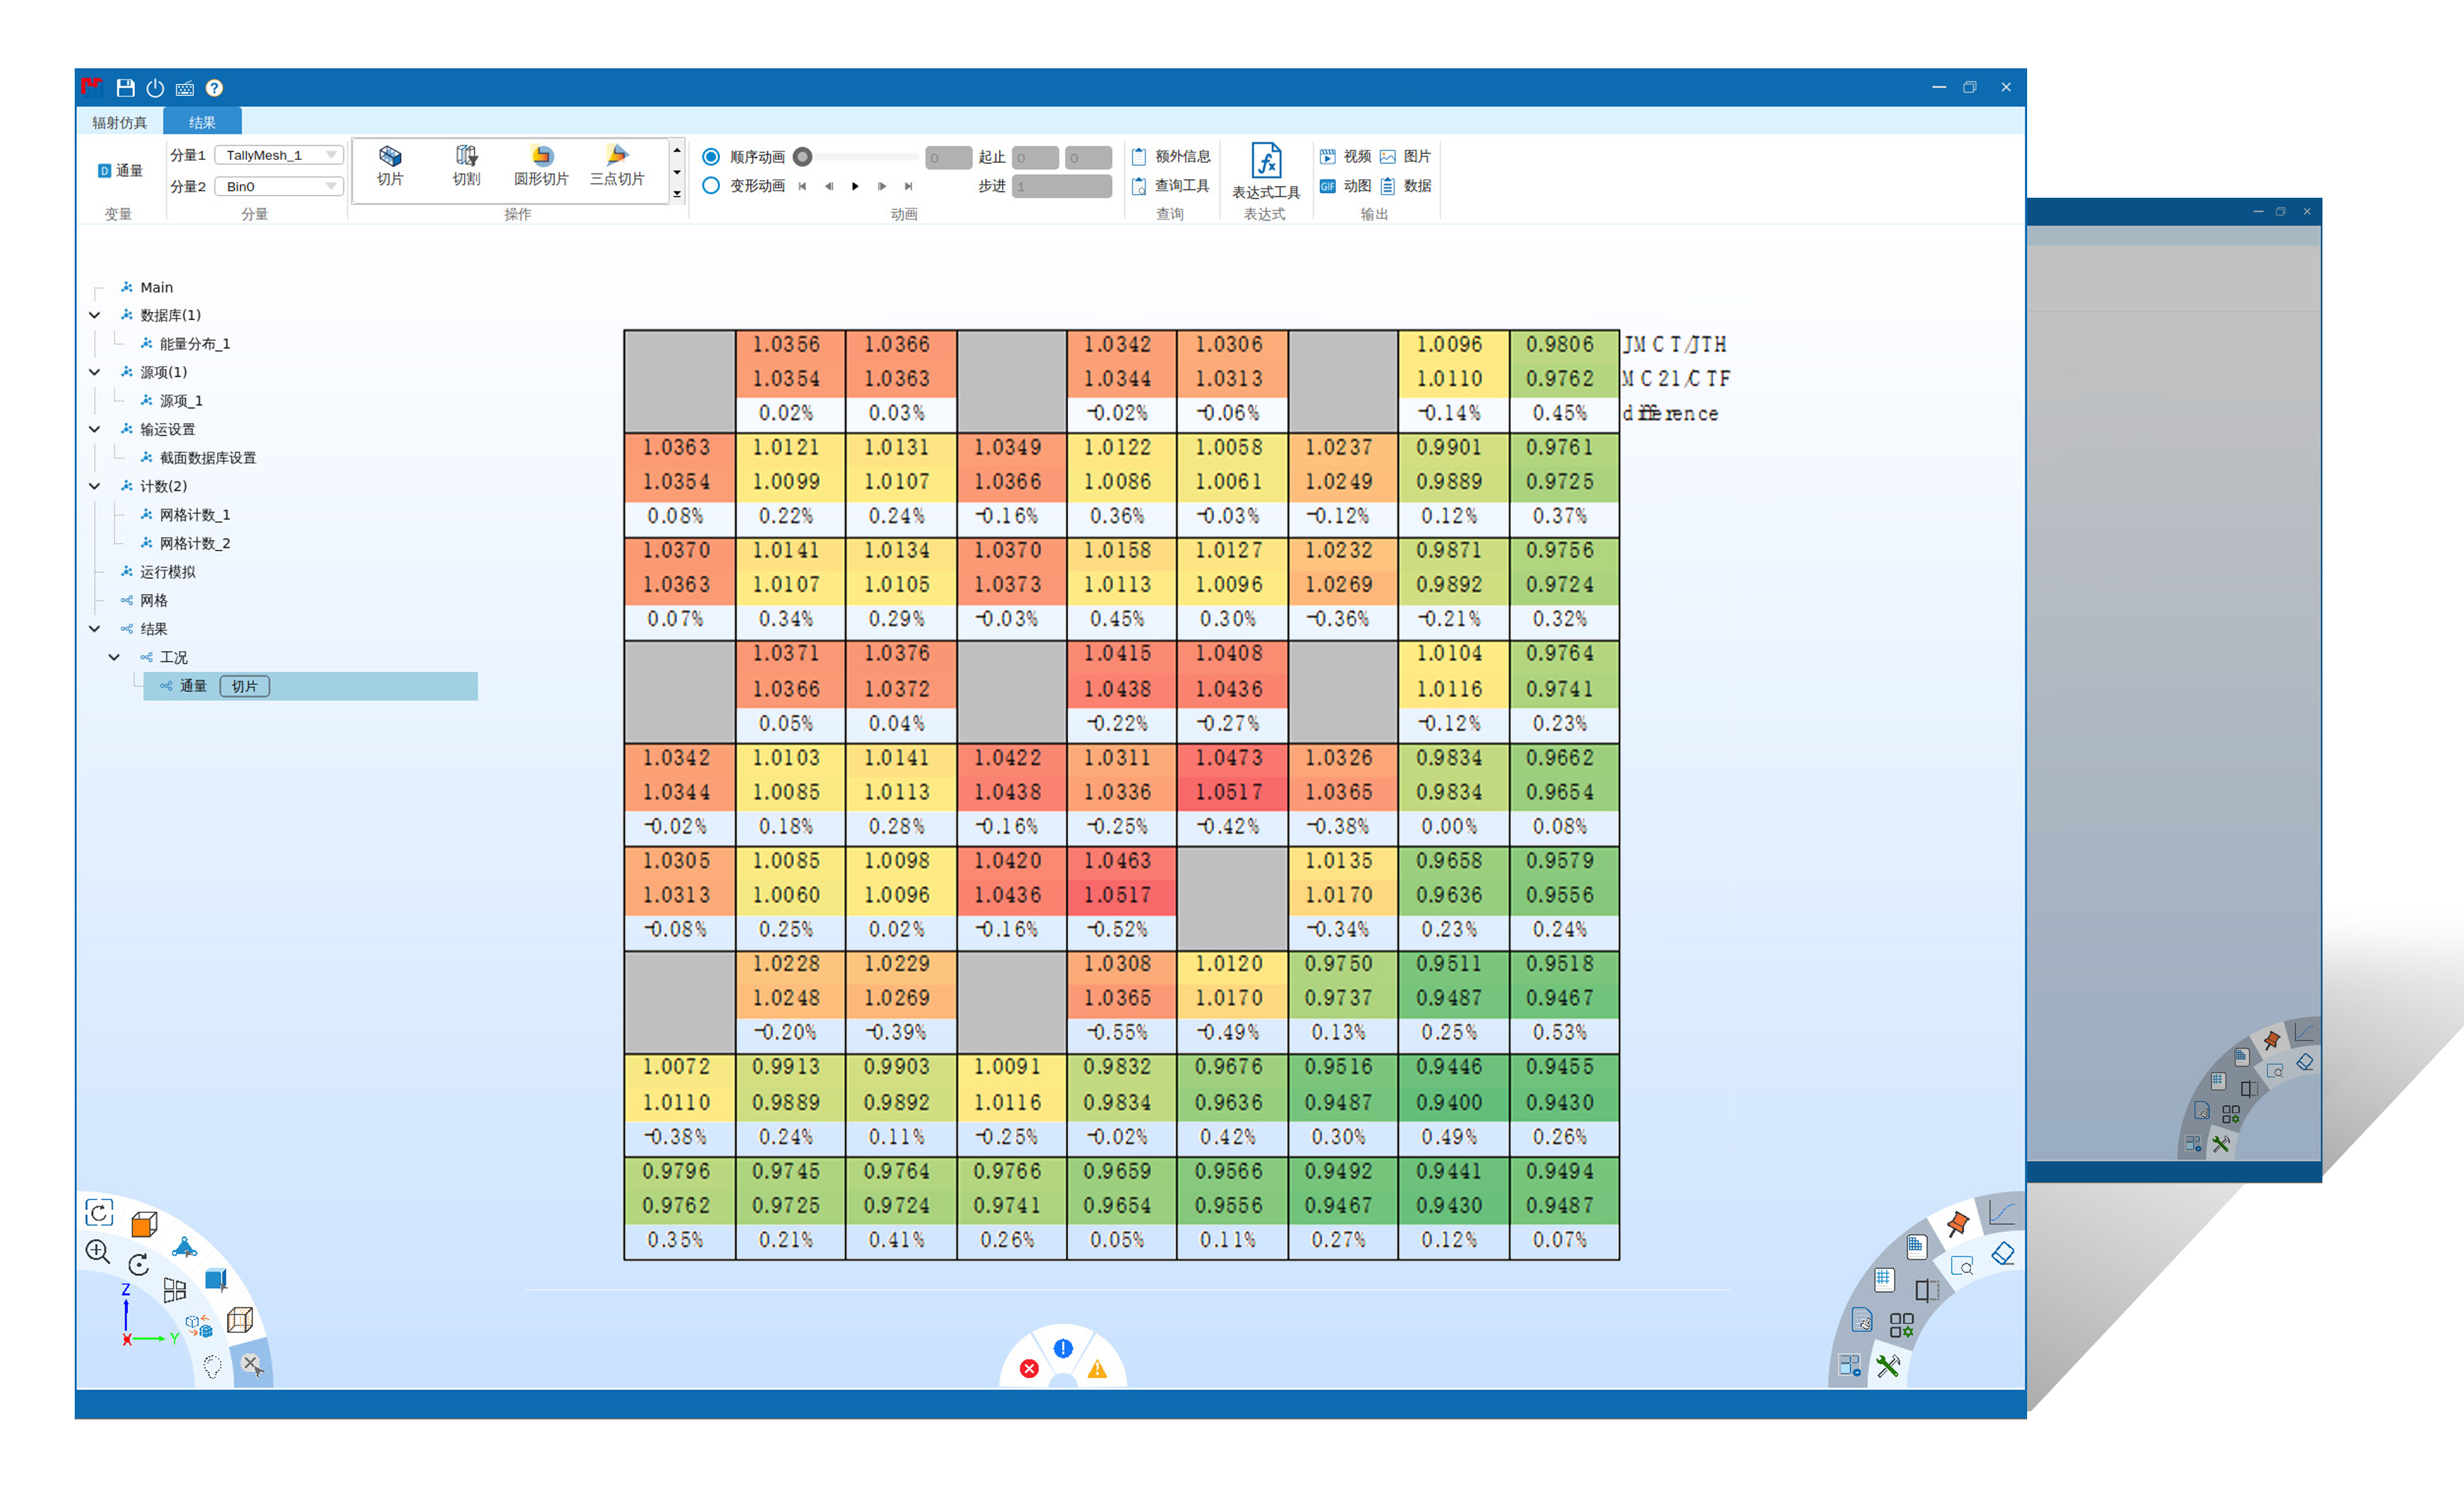This screenshot has height=1488, width=2464.
Task: Select the 变形动画 radio button
Action: pos(711,186)
